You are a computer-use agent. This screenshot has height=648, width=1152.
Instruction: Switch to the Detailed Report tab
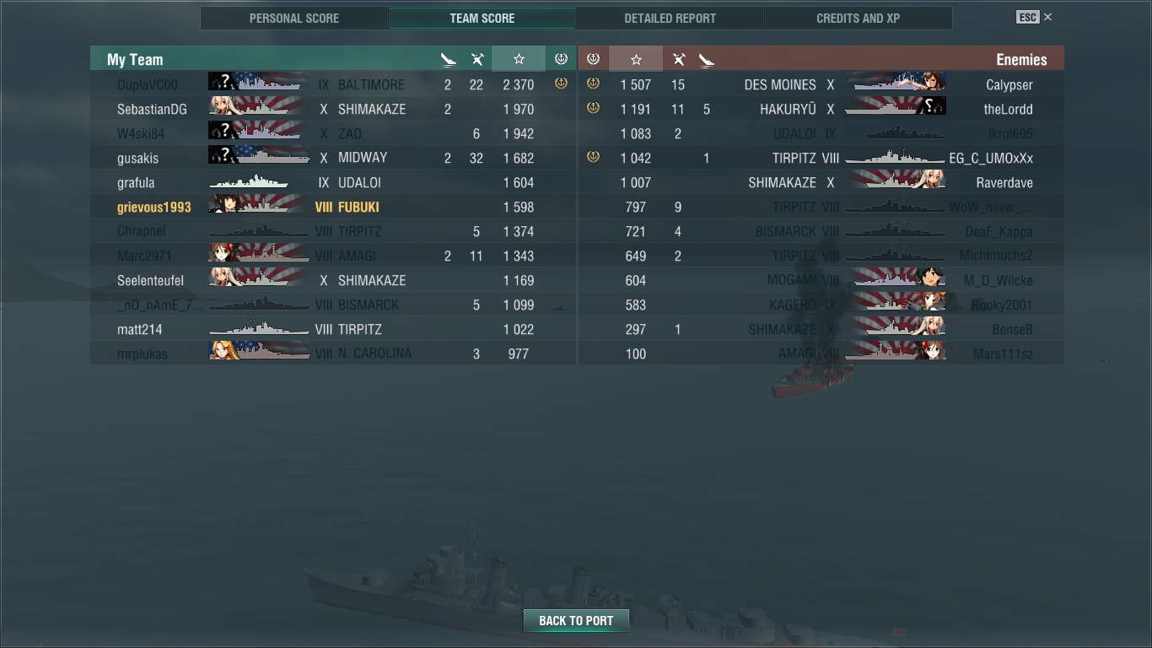click(x=670, y=18)
